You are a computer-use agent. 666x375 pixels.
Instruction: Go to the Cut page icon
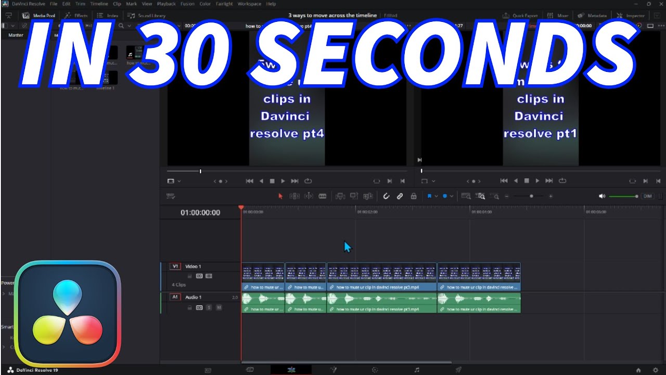tap(250, 370)
